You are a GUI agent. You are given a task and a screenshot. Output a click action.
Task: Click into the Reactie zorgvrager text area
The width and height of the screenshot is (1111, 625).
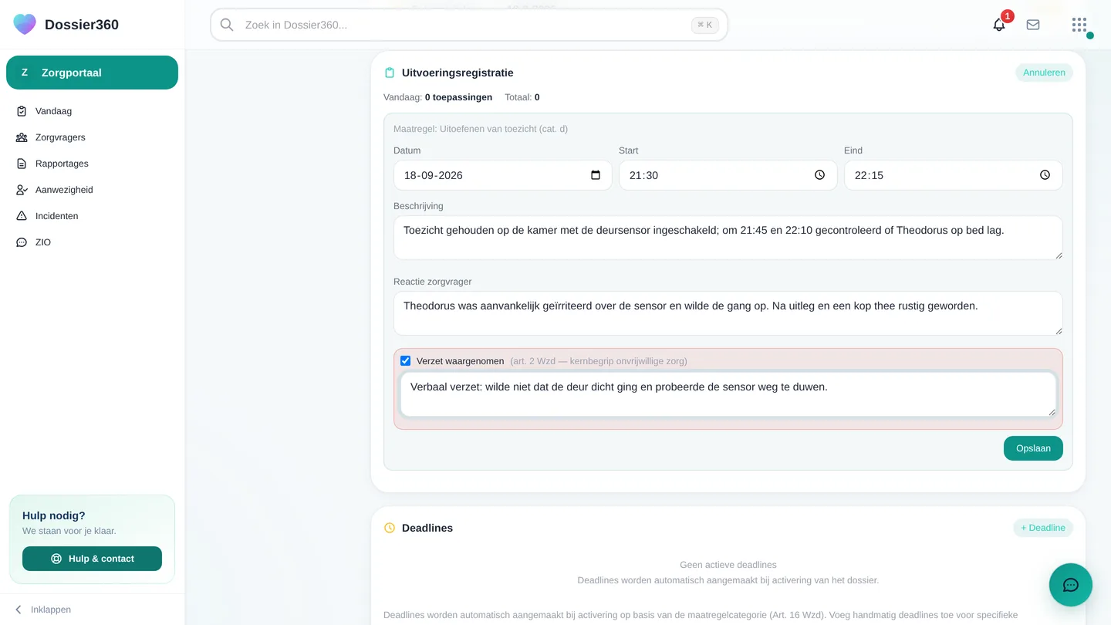[x=728, y=313]
